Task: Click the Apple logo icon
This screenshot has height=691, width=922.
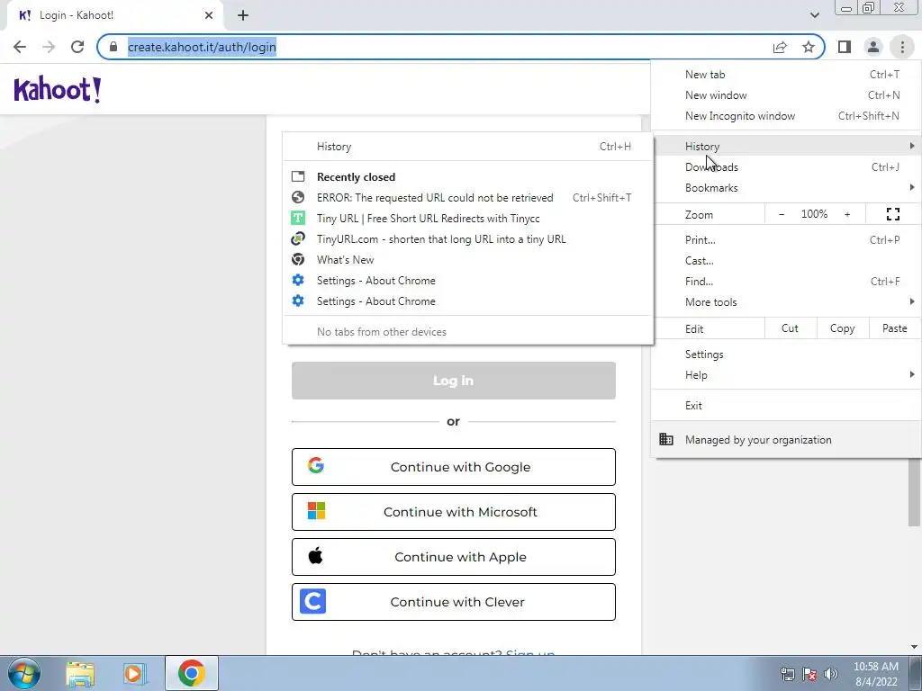Action: (316, 555)
